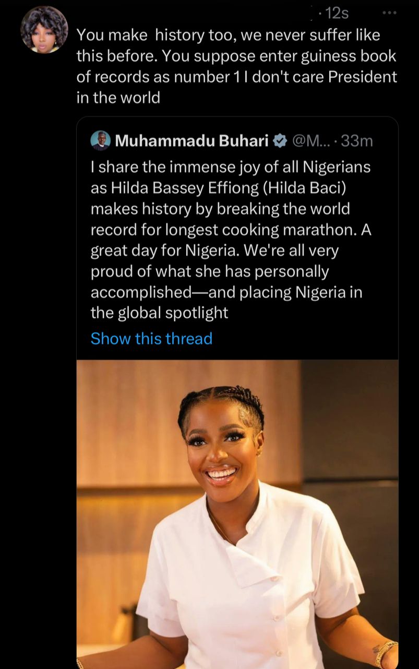419x669 pixels.
Task: Open the Show this thread link
Action: click(x=151, y=339)
